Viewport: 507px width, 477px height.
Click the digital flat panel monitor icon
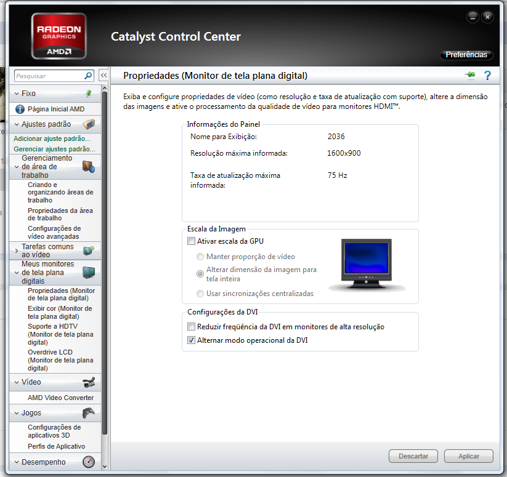pyautogui.click(x=89, y=272)
